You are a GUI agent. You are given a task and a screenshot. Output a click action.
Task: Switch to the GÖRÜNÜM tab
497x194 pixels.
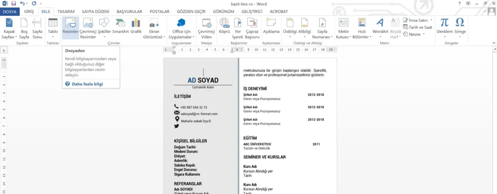point(224,11)
